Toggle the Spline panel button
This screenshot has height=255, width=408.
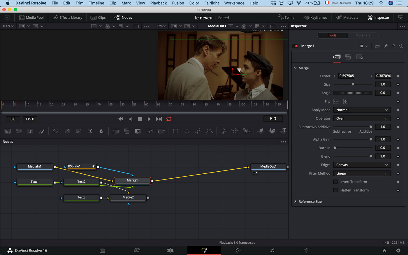coord(286,17)
